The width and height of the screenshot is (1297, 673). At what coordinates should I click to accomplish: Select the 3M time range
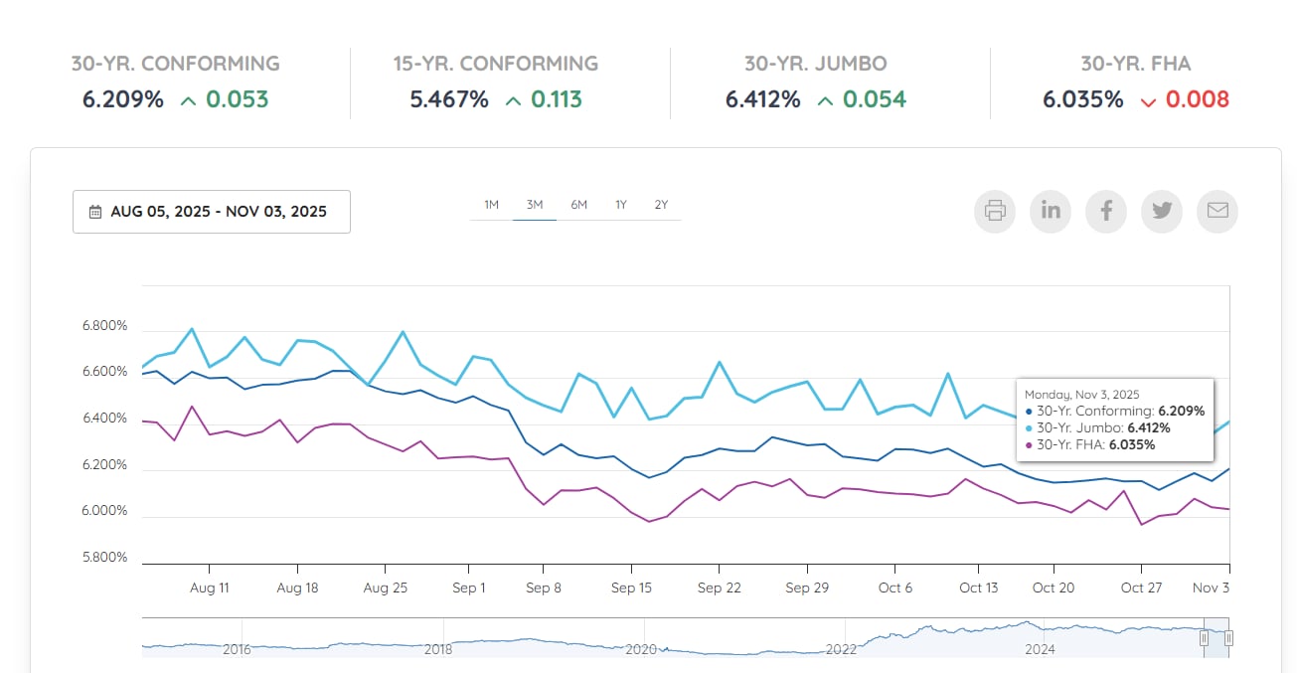(x=535, y=205)
